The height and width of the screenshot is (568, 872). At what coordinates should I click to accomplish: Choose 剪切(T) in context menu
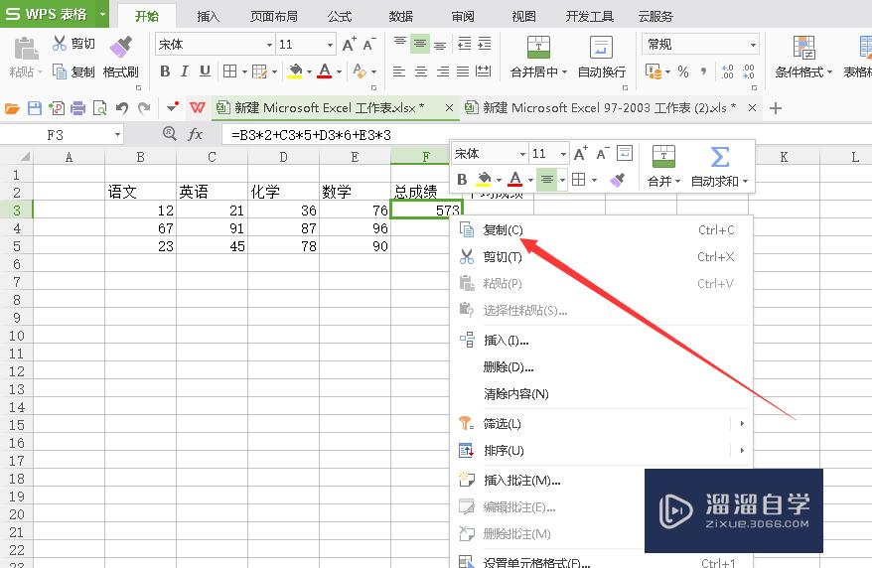[x=601, y=256]
